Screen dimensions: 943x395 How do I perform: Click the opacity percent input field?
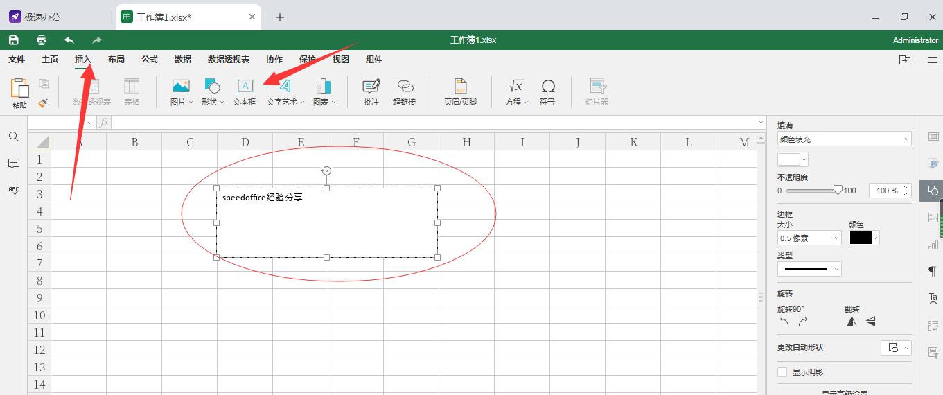point(885,191)
